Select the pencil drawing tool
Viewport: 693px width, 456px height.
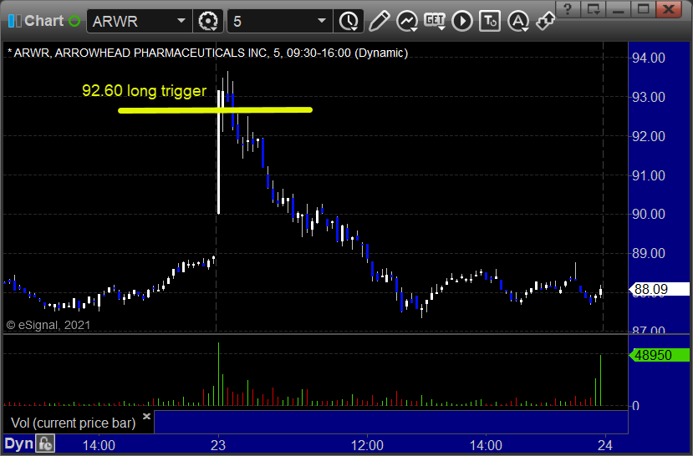(379, 21)
